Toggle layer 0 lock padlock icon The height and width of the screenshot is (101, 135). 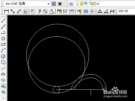91,4
